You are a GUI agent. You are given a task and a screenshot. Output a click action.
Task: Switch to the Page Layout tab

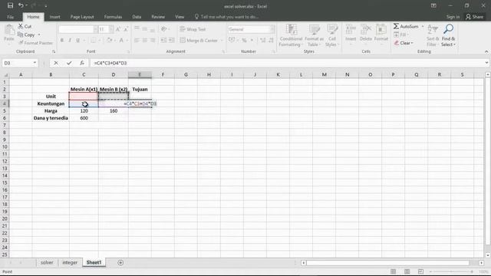click(x=82, y=17)
